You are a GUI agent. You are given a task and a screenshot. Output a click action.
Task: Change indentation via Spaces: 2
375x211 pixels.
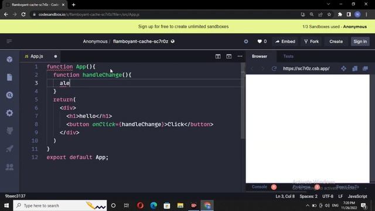tap(309, 196)
